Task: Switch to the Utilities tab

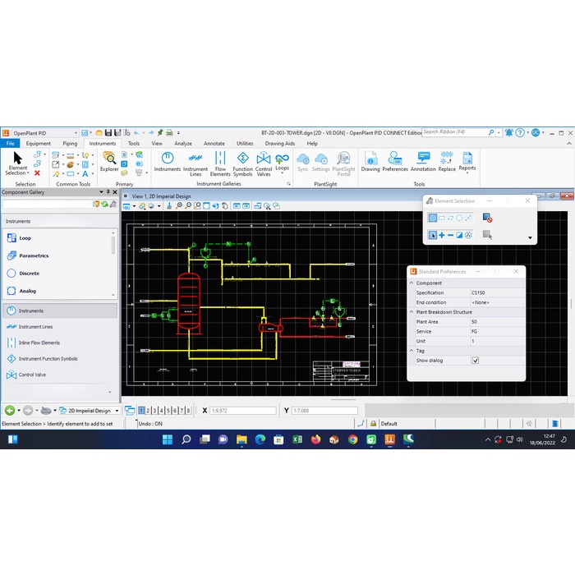Action: click(x=245, y=144)
